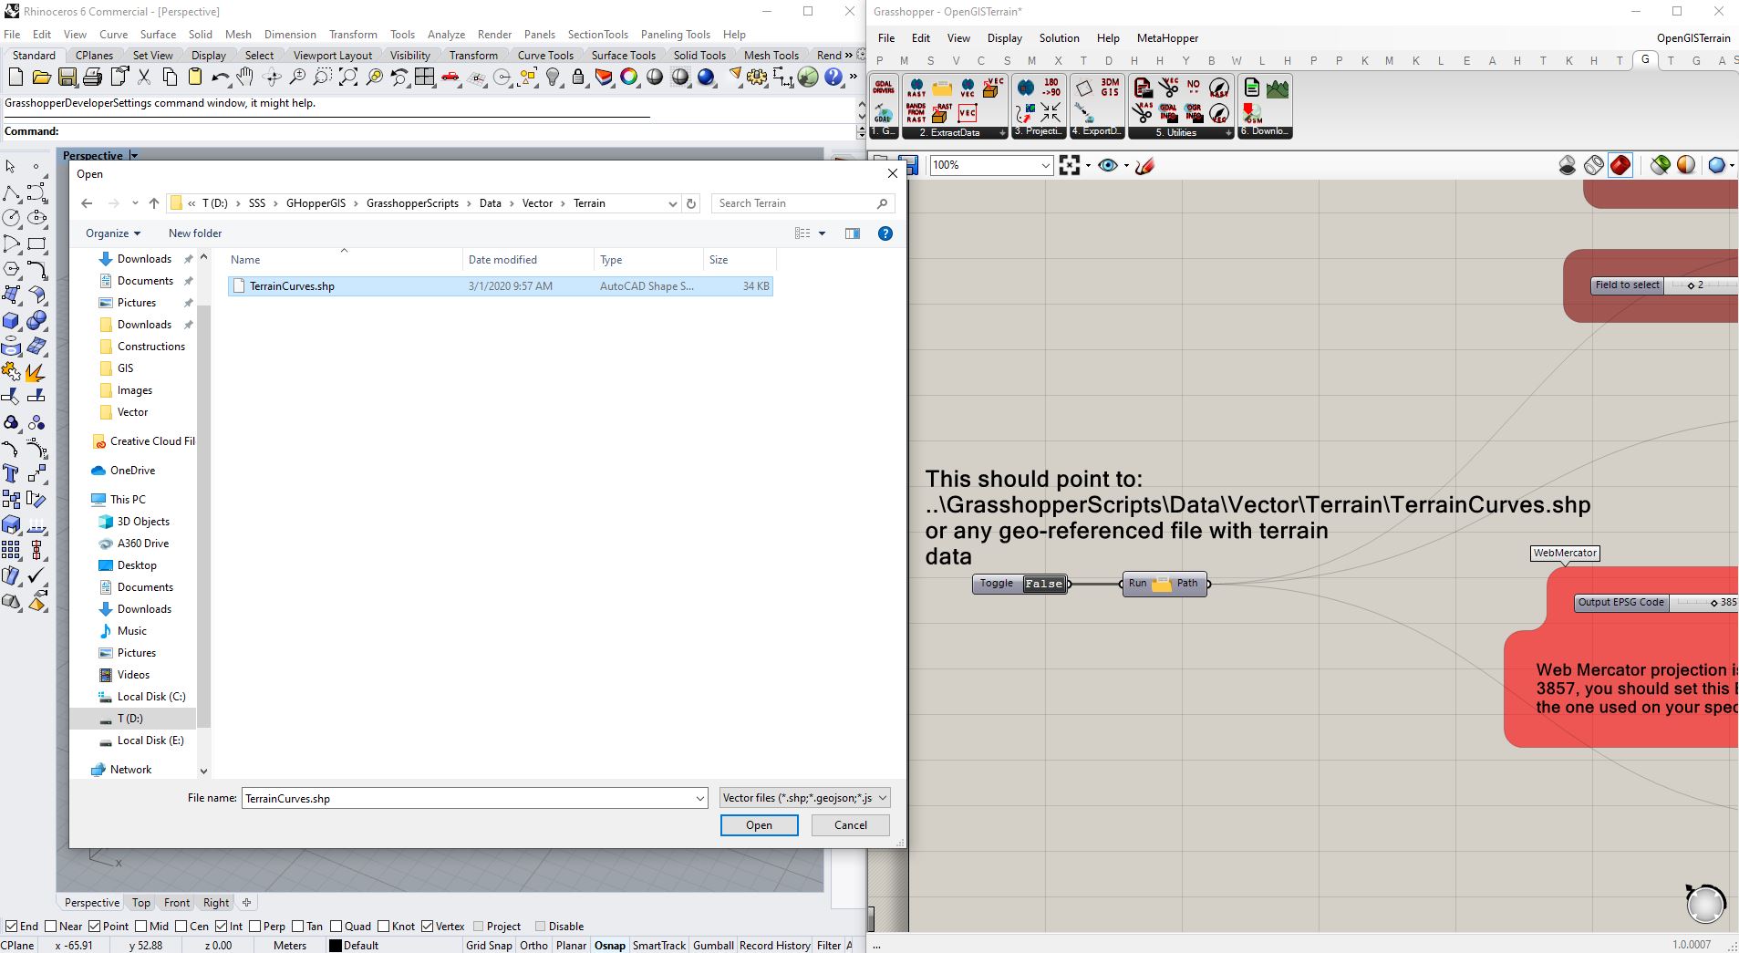Click the Rhino Lock padlock icon

click(578, 78)
